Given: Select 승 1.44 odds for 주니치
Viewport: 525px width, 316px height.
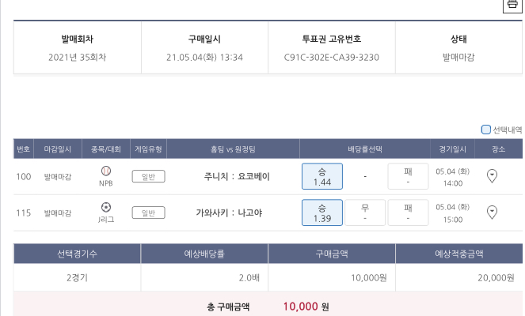Looking at the screenshot, I should (x=321, y=176).
